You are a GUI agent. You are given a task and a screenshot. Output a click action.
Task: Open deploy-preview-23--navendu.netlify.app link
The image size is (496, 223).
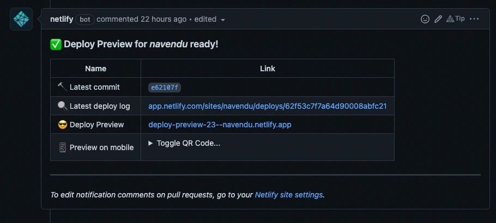pos(220,125)
